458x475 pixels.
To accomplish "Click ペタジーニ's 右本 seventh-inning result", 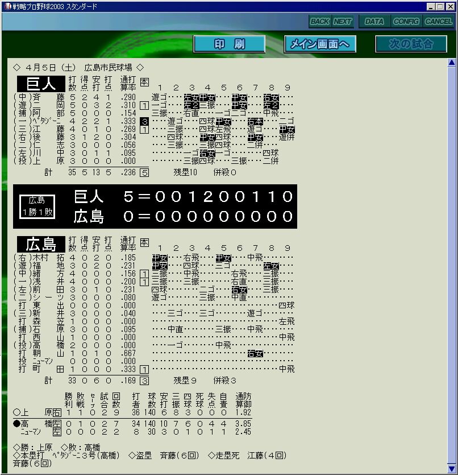I will (255, 122).
